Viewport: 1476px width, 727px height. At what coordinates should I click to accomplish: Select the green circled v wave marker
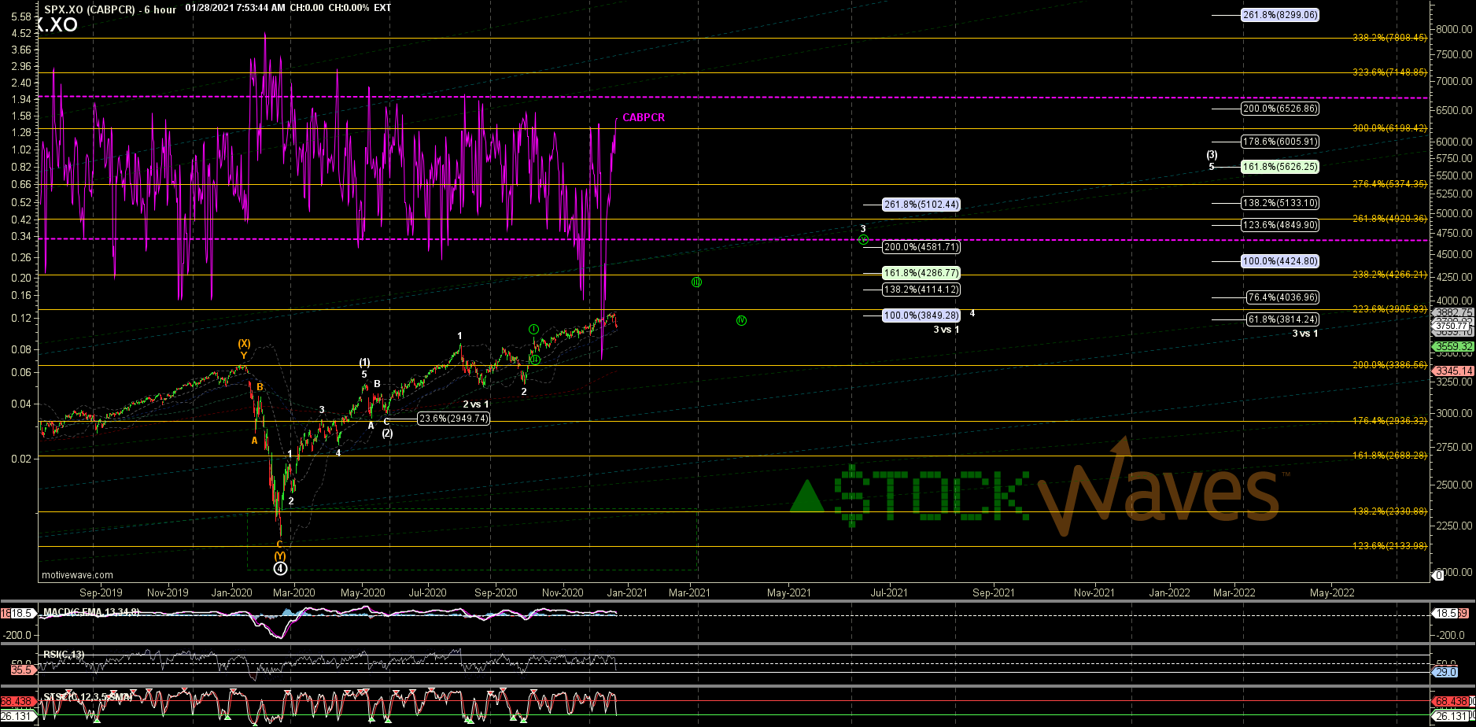click(863, 239)
